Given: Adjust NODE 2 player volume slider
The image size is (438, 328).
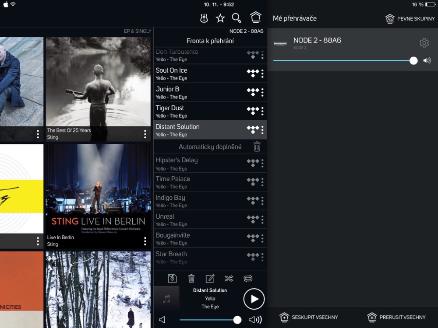Looking at the screenshot, I should click(345, 60).
